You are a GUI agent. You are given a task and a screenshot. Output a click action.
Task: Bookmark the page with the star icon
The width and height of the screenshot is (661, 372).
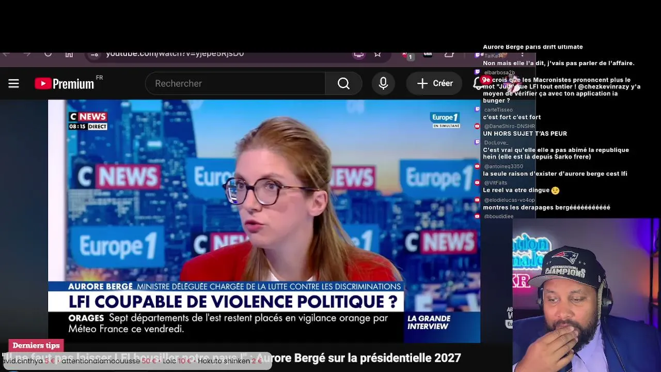(x=377, y=54)
